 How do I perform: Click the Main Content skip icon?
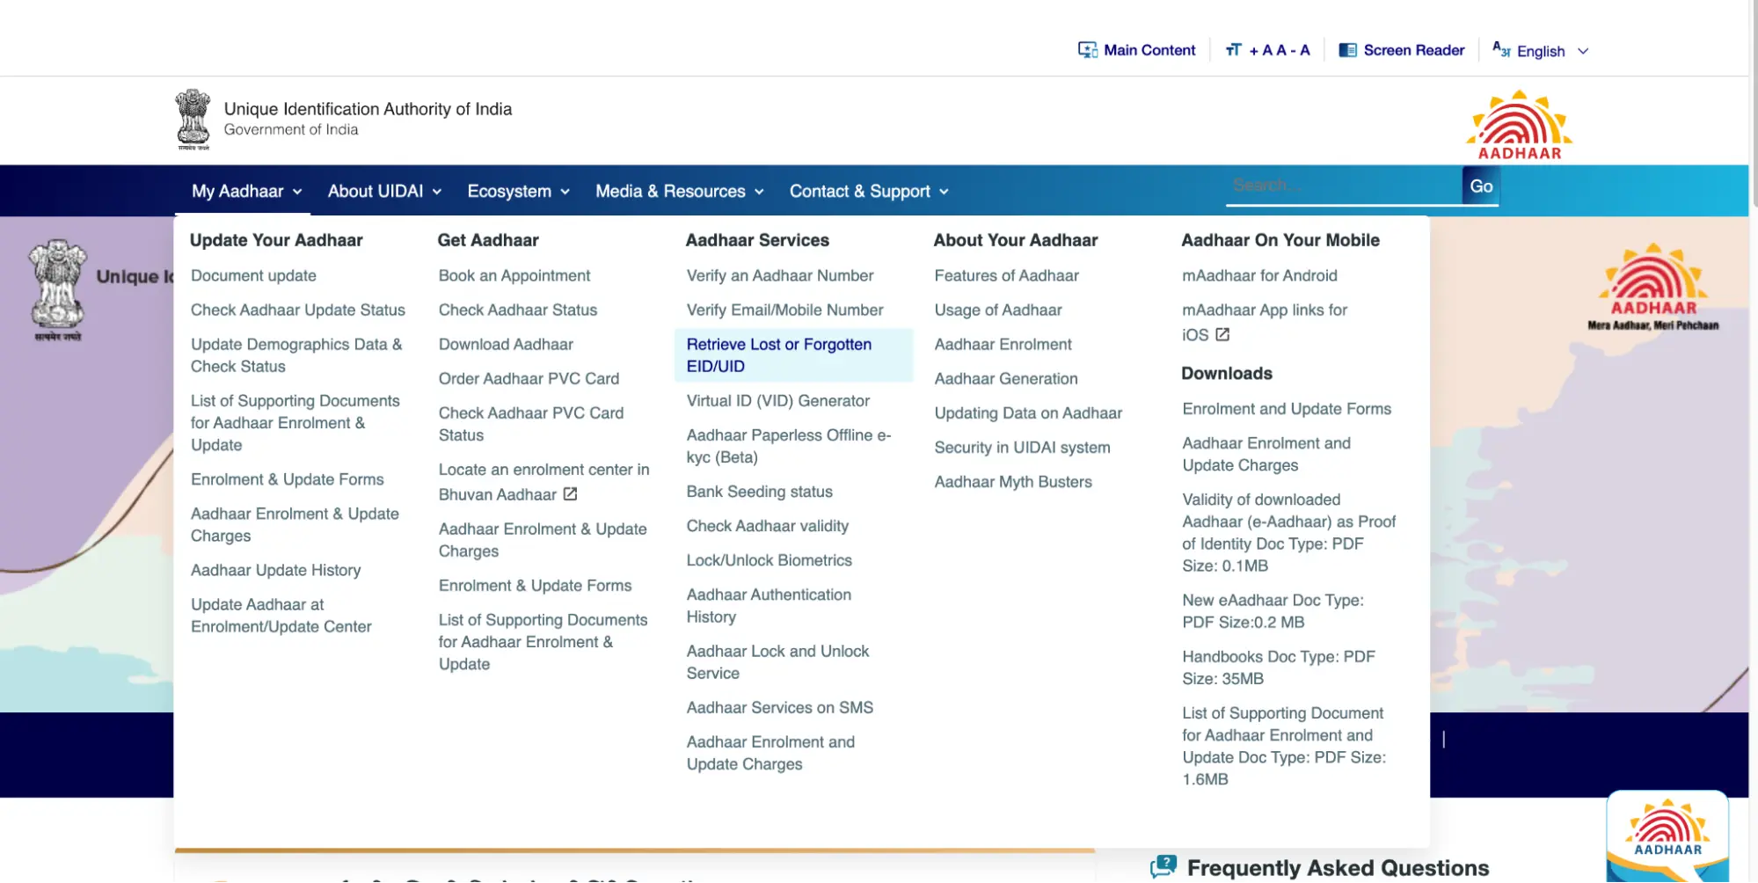click(x=1087, y=50)
